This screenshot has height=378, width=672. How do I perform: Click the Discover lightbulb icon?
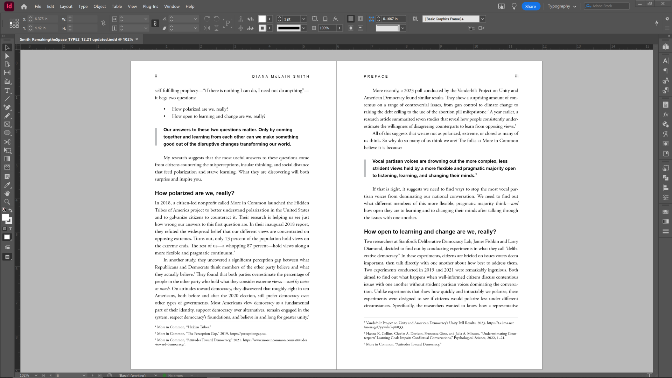[514, 6]
